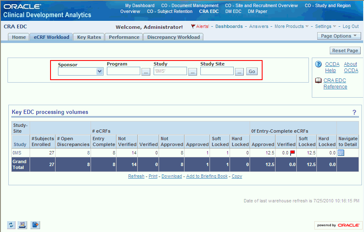Click the Print link under the table

(x=153, y=176)
